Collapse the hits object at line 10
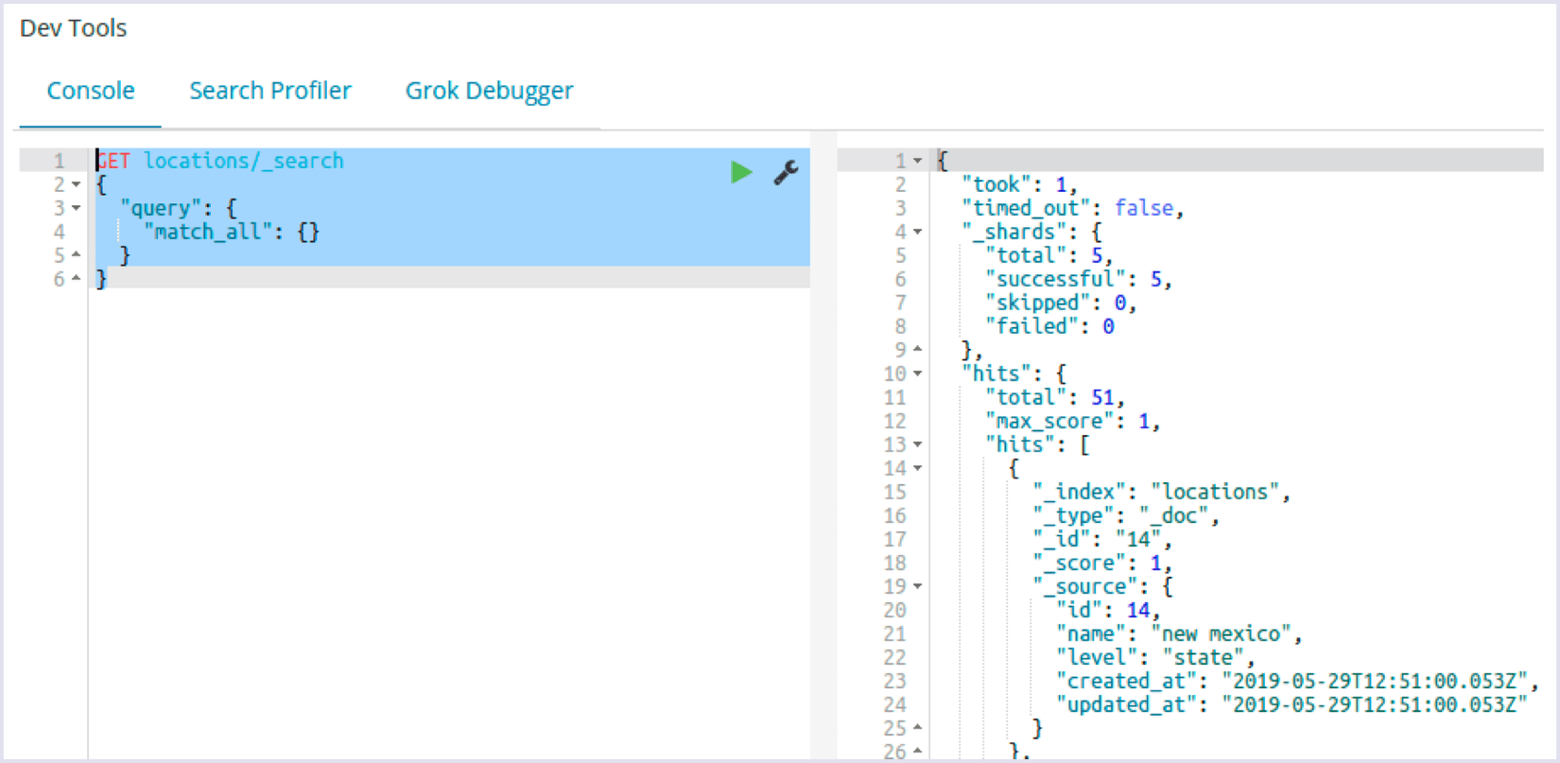The height and width of the screenshot is (763, 1560). tap(917, 373)
